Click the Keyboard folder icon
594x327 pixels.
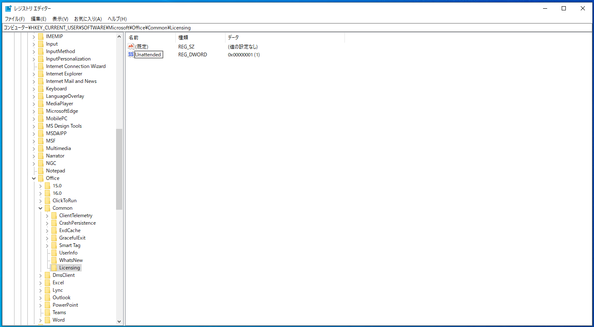click(x=41, y=89)
